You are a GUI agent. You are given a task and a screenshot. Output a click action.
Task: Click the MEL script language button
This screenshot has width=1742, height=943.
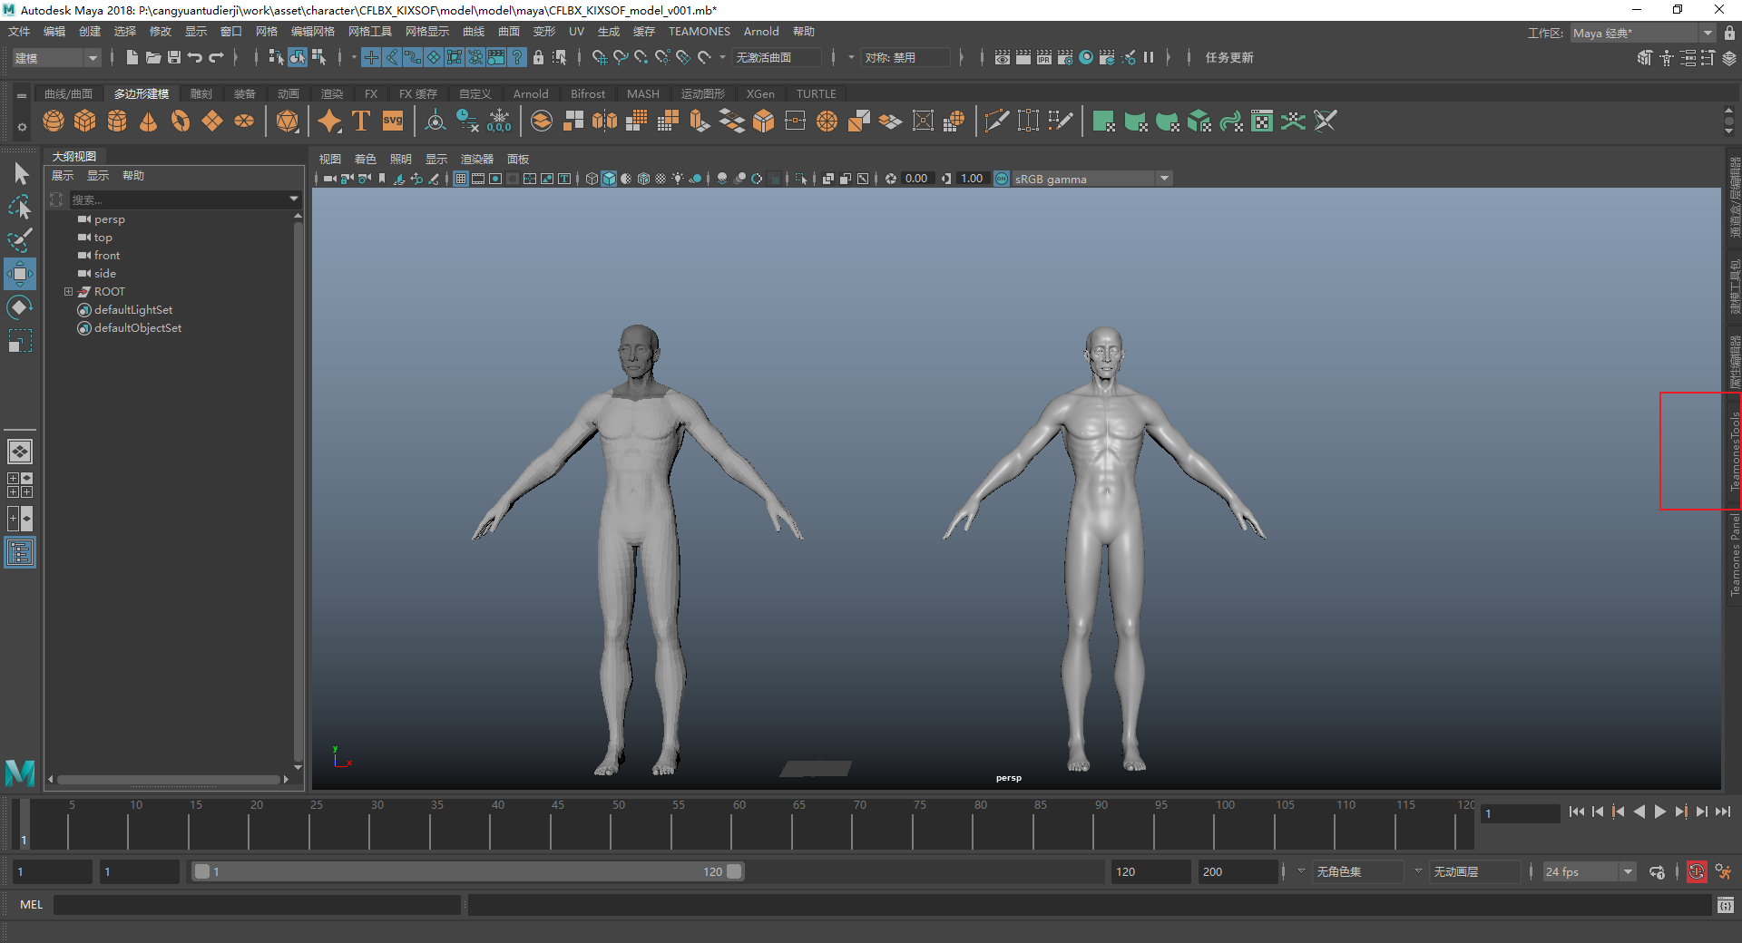32,904
